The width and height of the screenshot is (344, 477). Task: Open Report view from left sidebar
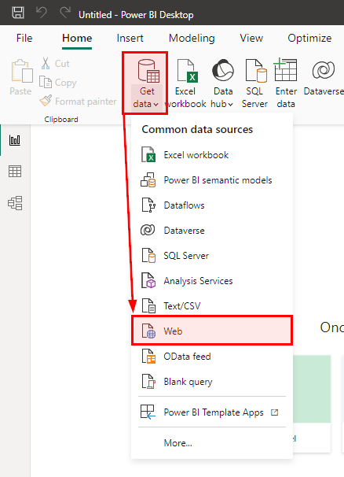pyautogui.click(x=15, y=140)
